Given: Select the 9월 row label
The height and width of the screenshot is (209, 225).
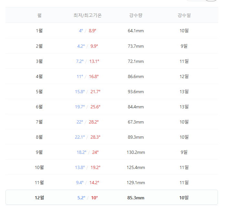Looking at the screenshot, I should click(x=39, y=152).
